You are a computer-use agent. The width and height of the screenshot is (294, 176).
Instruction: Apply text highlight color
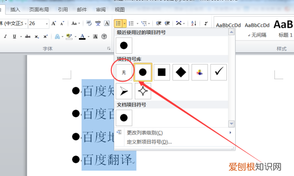(x=69, y=37)
